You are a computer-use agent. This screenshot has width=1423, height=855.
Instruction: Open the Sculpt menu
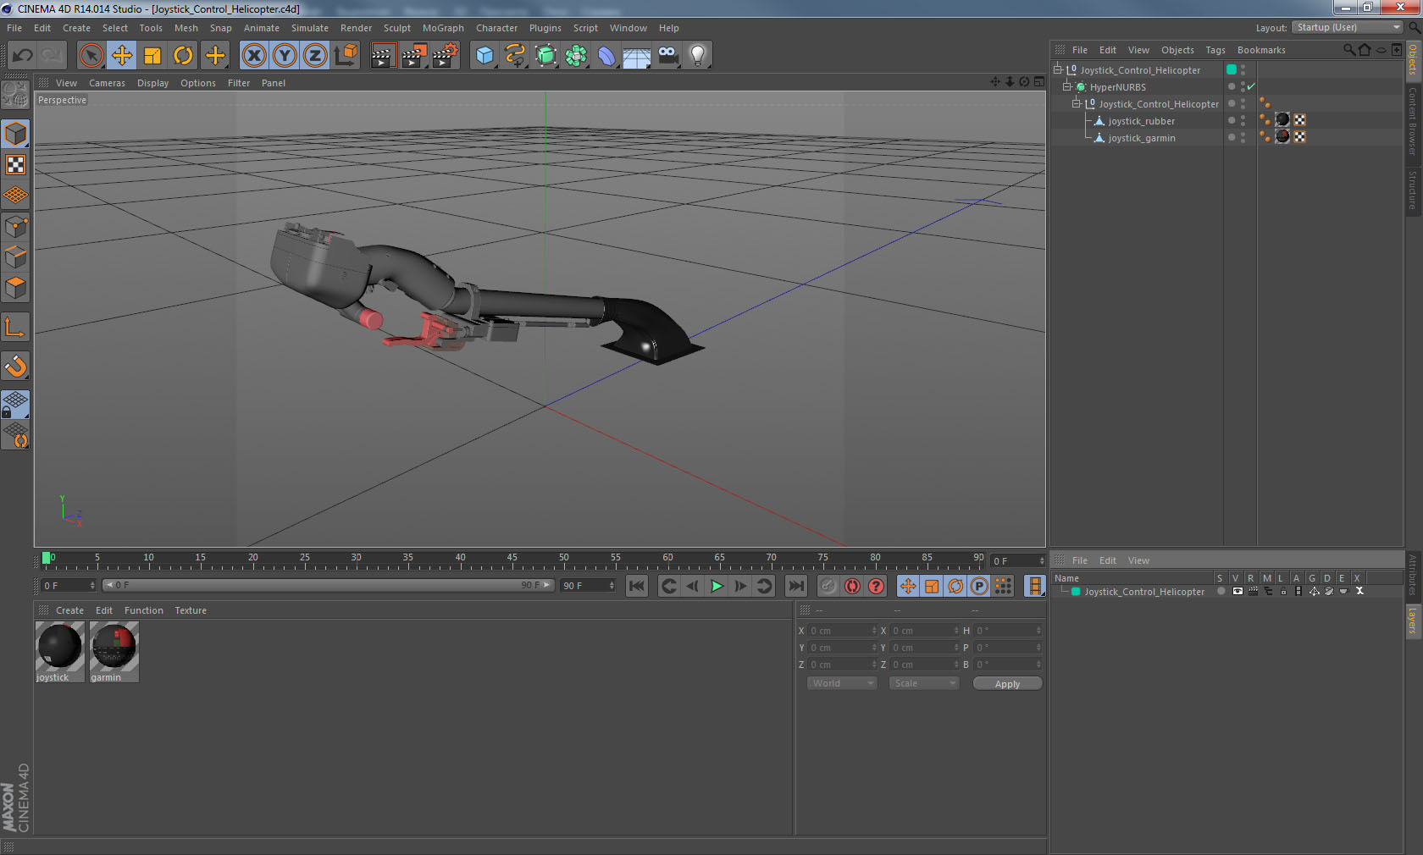pyautogui.click(x=396, y=28)
